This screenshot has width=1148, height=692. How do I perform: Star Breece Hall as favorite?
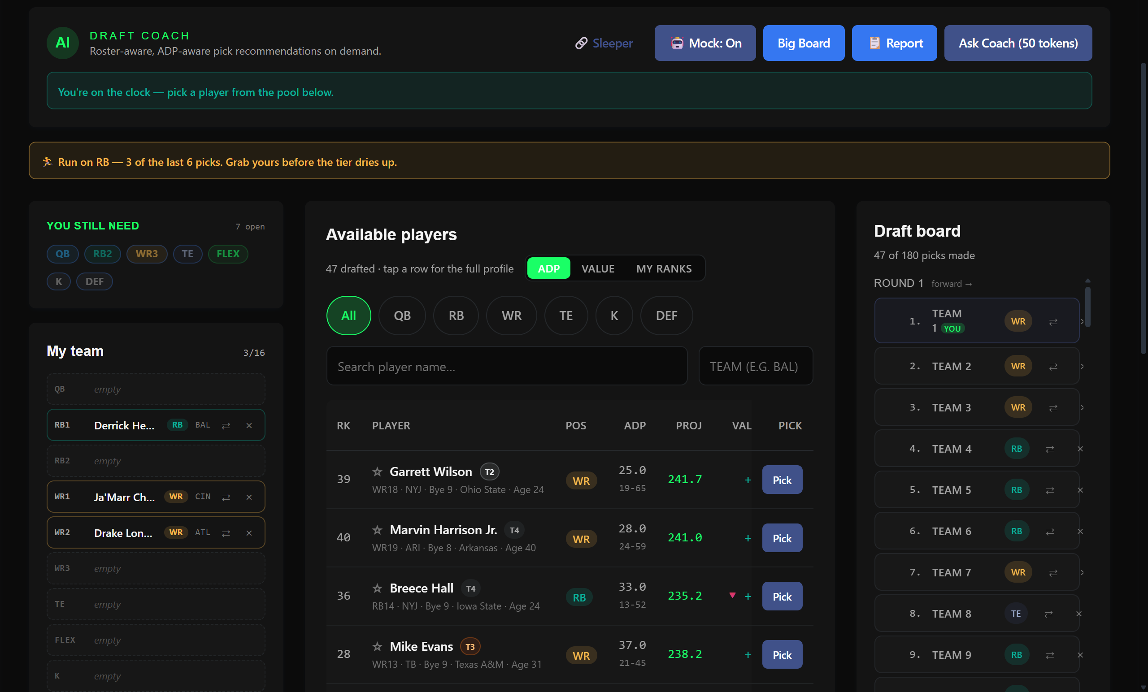(x=378, y=588)
